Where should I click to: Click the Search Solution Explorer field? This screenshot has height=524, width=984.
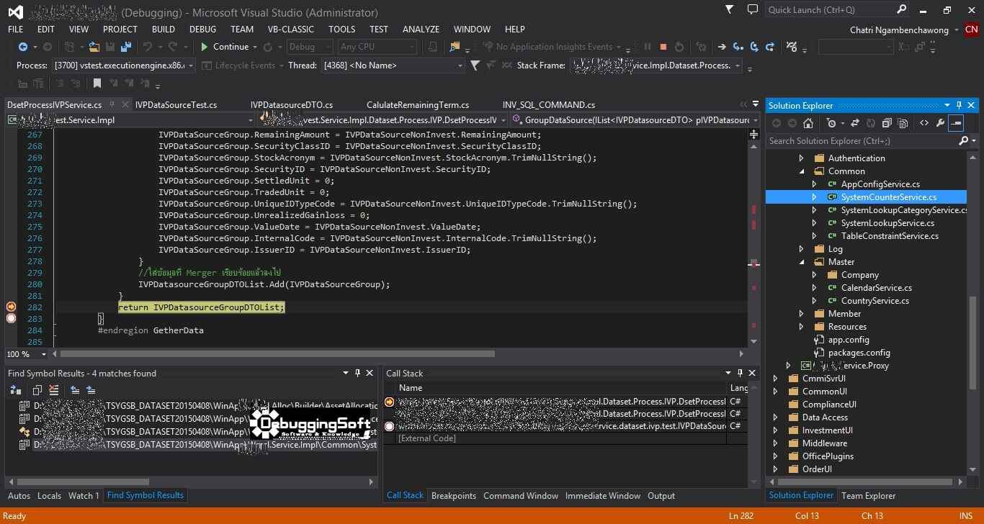click(862, 141)
